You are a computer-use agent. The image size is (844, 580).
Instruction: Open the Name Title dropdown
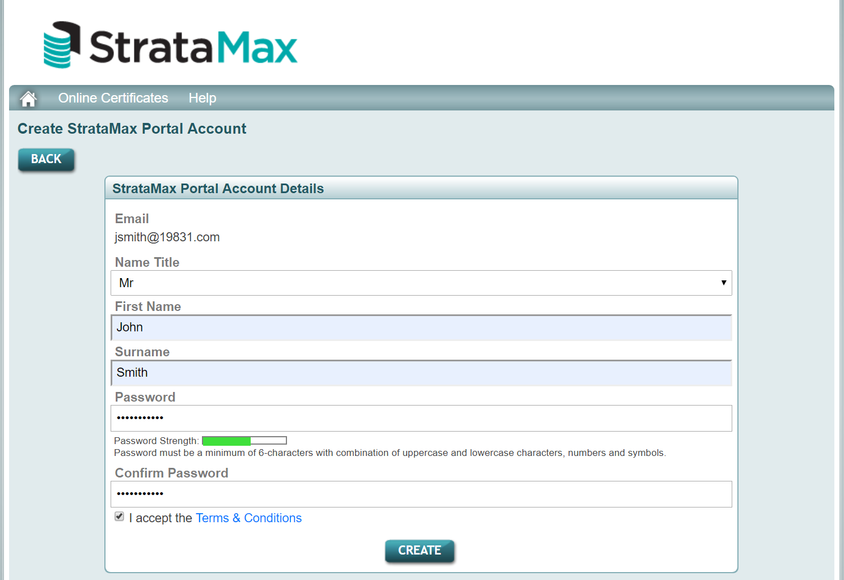[x=421, y=283]
